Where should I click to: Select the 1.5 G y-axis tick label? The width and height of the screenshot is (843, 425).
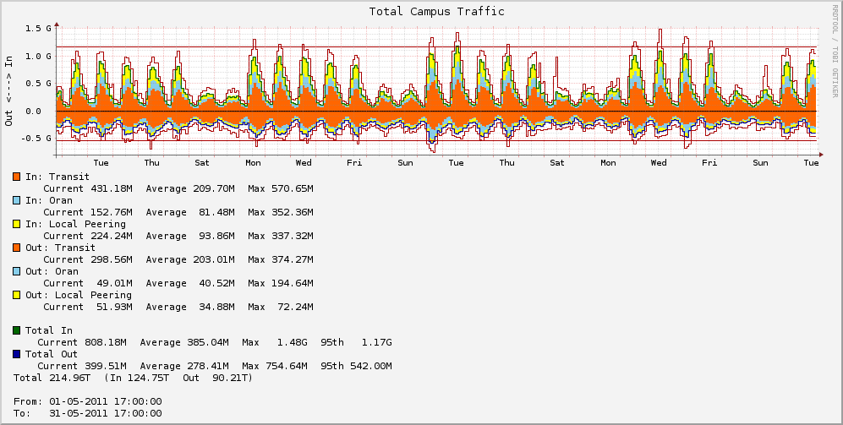tap(39, 29)
